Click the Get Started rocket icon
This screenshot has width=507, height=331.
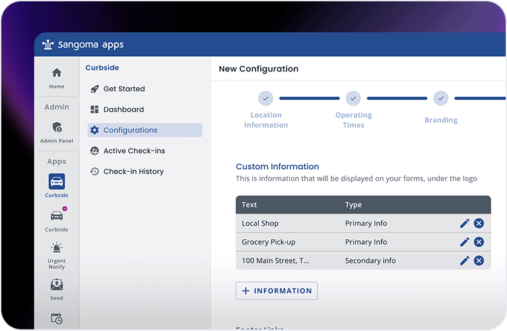[x=94, y=89]
